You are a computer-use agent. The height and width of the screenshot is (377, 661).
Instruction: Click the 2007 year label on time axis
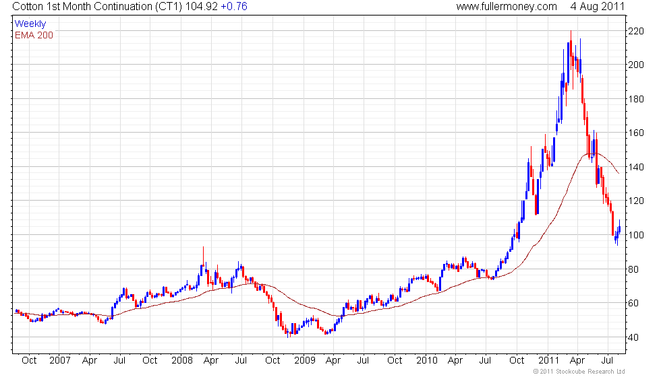tap(59, 361)
